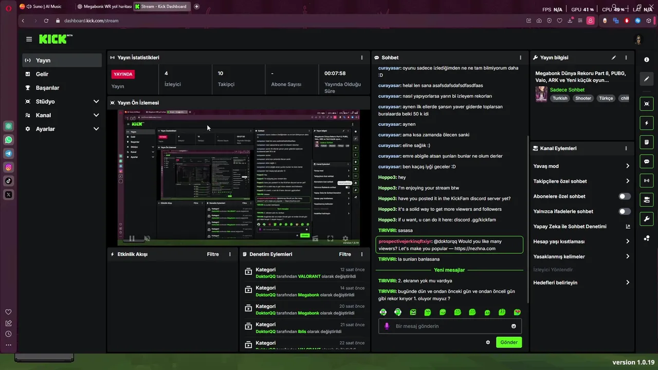Click the broadcast signal icon in right toolbar
Viewport: 658px width, 370px height.
pos(647,180)
